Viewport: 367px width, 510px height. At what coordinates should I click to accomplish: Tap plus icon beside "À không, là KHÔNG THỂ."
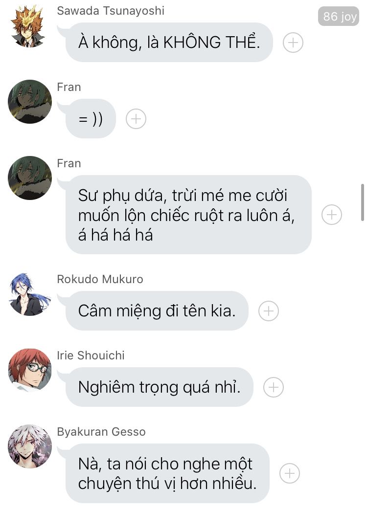(293, 43)
